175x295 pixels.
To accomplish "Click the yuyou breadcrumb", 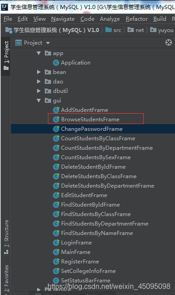I will pos(162,30).
